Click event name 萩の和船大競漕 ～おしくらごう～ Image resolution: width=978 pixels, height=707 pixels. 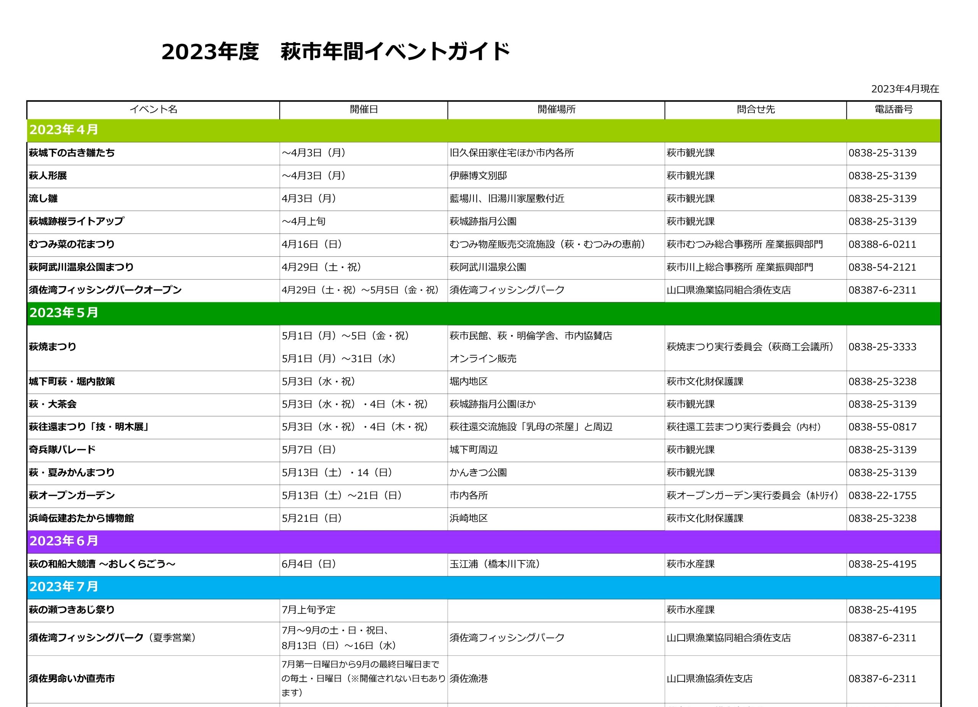pos(102,564)
